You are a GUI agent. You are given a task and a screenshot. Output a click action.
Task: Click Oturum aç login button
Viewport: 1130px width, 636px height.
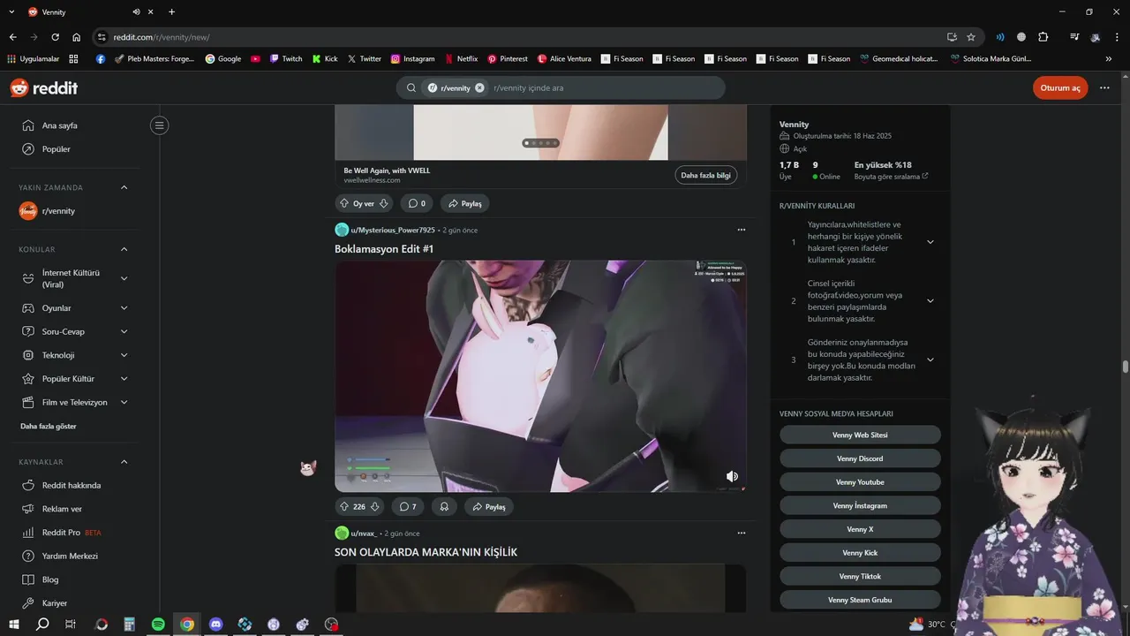coord(1060,88)
